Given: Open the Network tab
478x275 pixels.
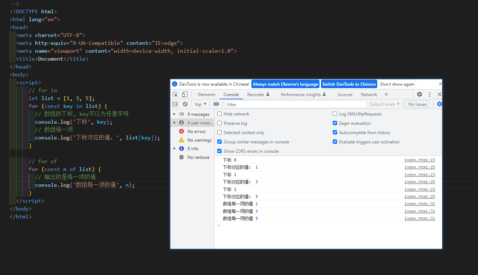Looking at the screenshot, I should 369,95.
